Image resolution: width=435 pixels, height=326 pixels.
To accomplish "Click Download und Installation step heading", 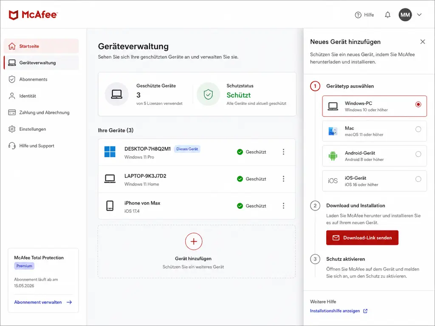I will click(x=356, y=206).
